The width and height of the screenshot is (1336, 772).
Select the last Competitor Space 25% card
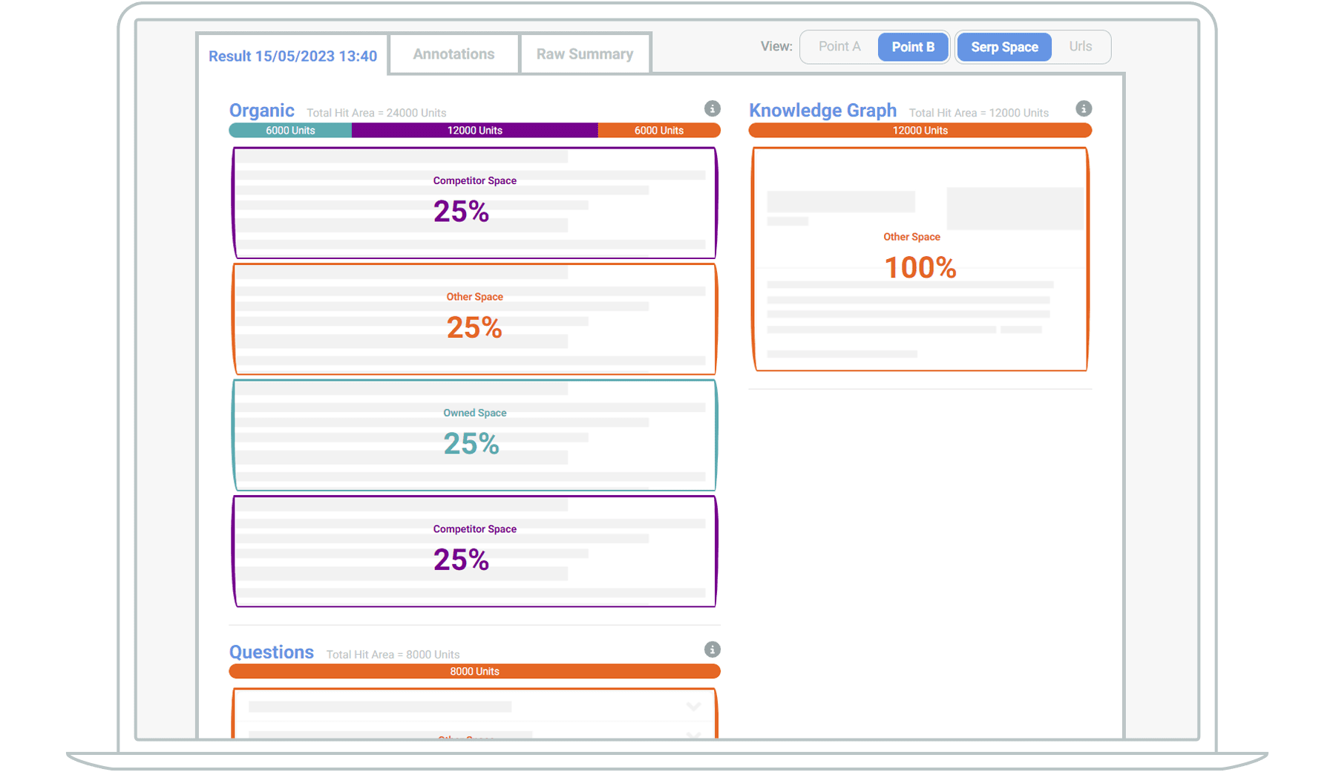pos(475,552)
